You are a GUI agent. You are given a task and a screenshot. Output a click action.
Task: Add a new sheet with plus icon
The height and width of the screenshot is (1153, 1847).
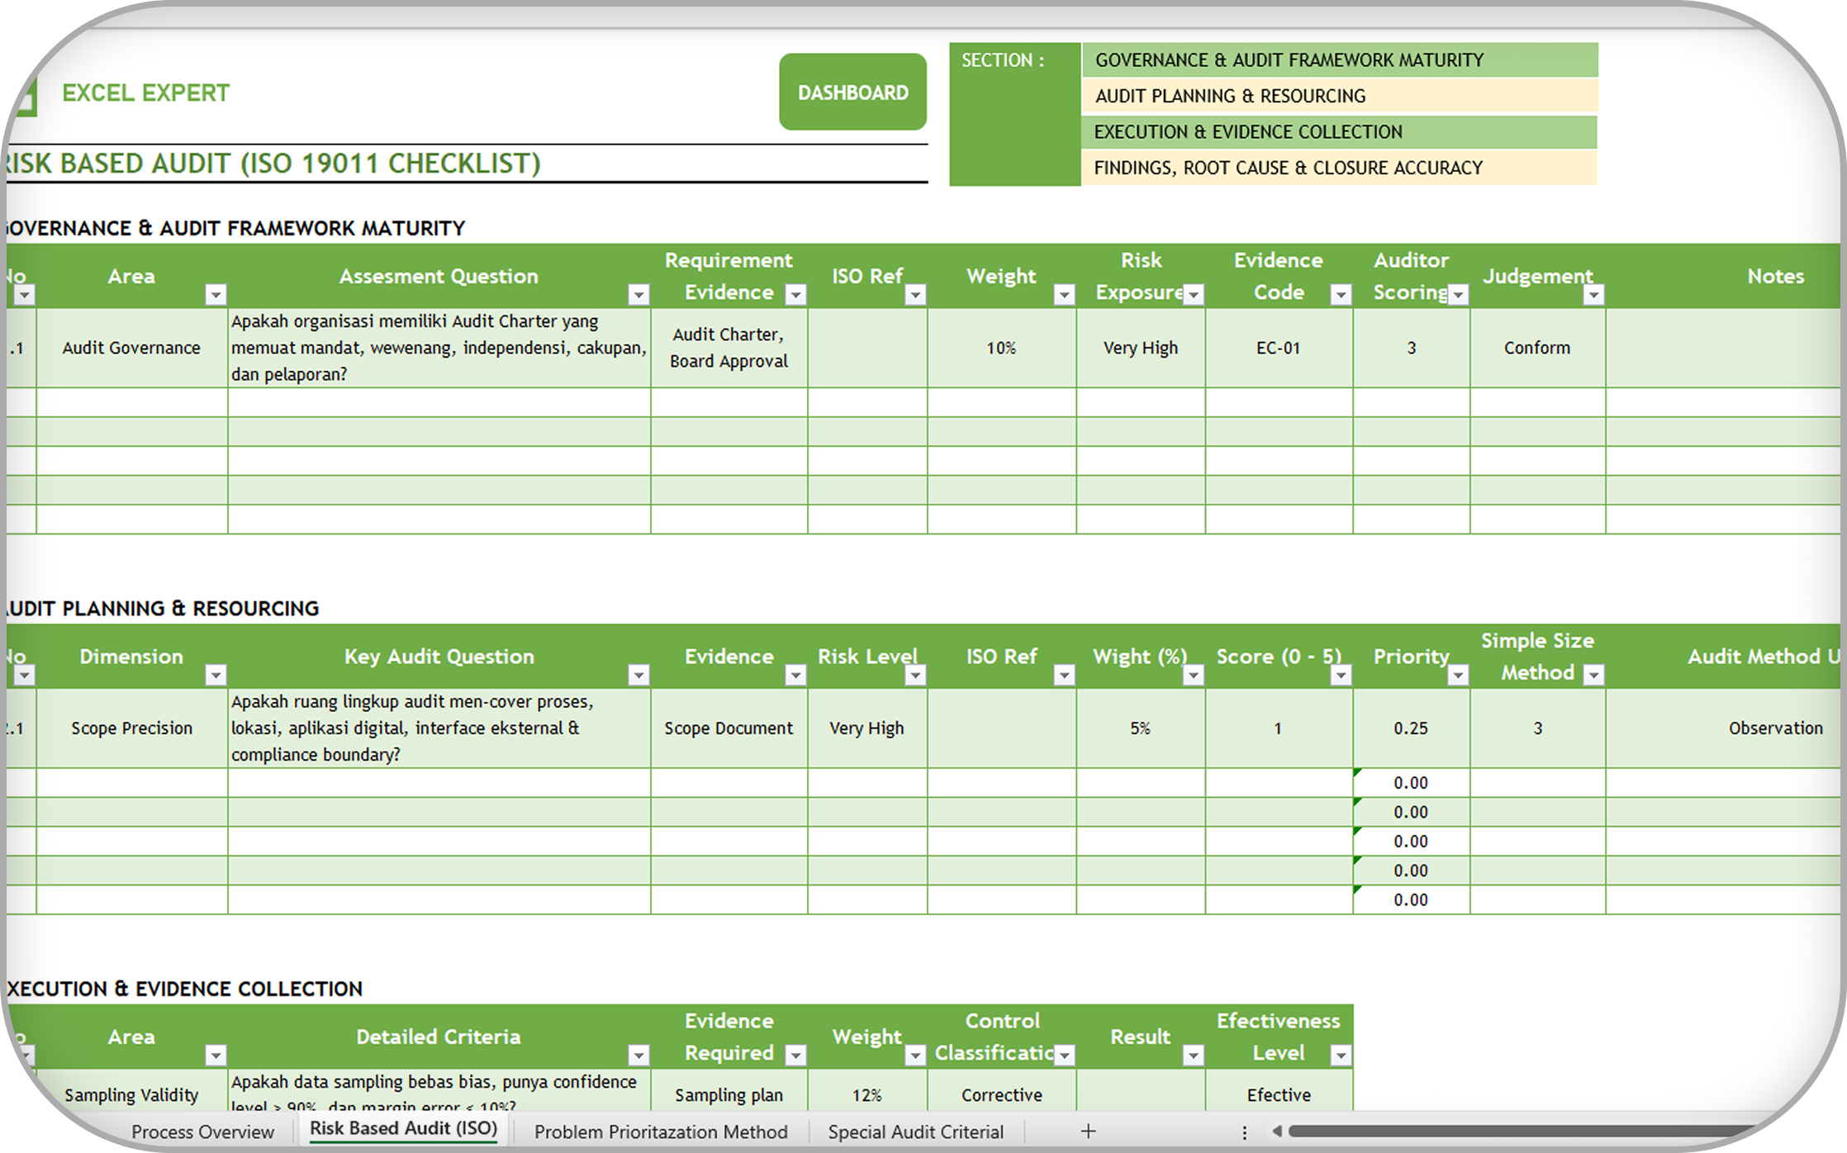click(1088, 1132)
